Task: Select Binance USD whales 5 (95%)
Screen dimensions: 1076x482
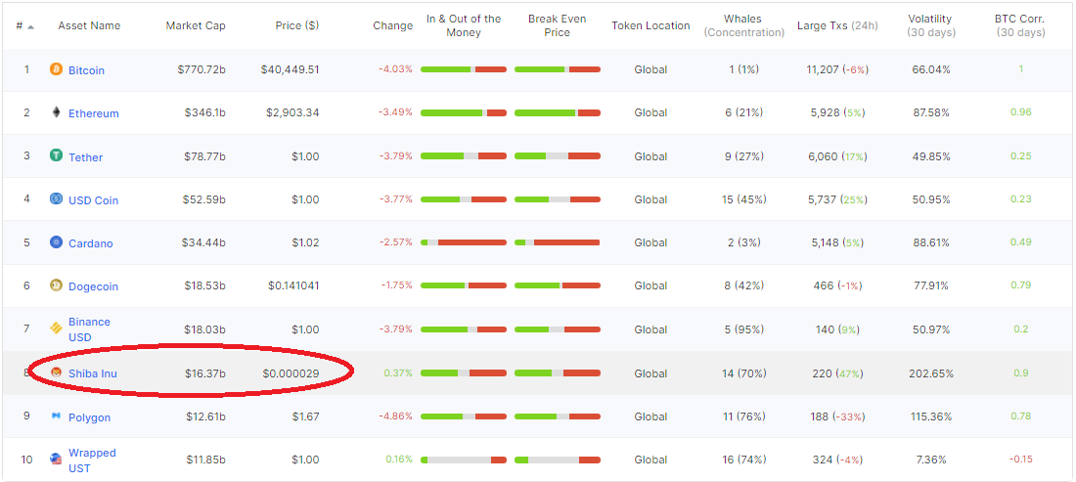Action: coord(743,329)
